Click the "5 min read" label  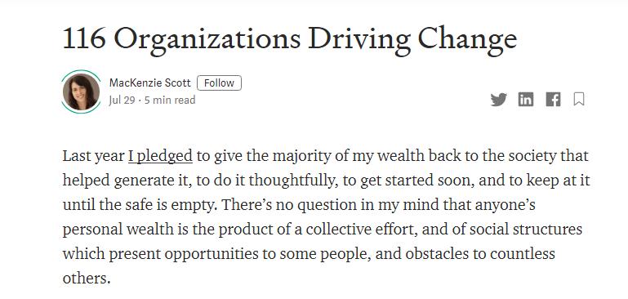[x=170, y=100]
